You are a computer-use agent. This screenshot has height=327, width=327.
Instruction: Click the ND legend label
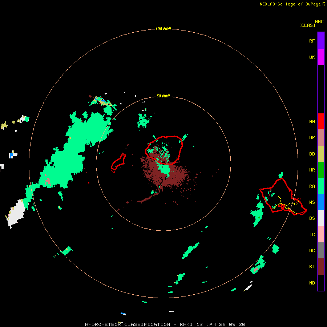[312, 283]
